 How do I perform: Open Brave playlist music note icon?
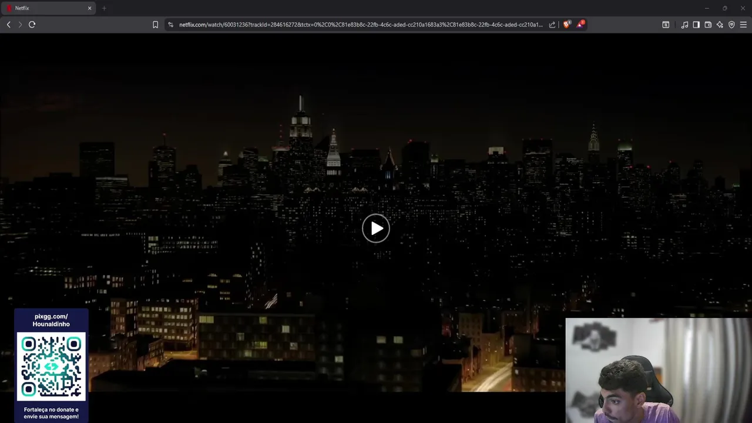pos(684,25)
